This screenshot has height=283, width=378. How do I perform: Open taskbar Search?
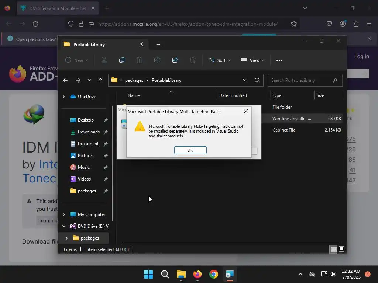(165, 274)
